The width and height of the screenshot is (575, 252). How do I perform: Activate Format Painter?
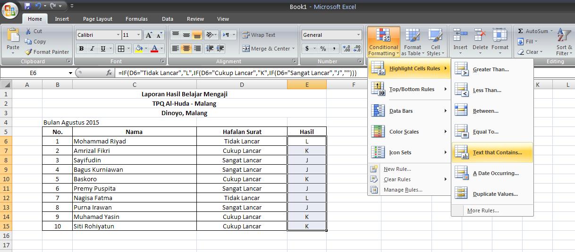47,52
